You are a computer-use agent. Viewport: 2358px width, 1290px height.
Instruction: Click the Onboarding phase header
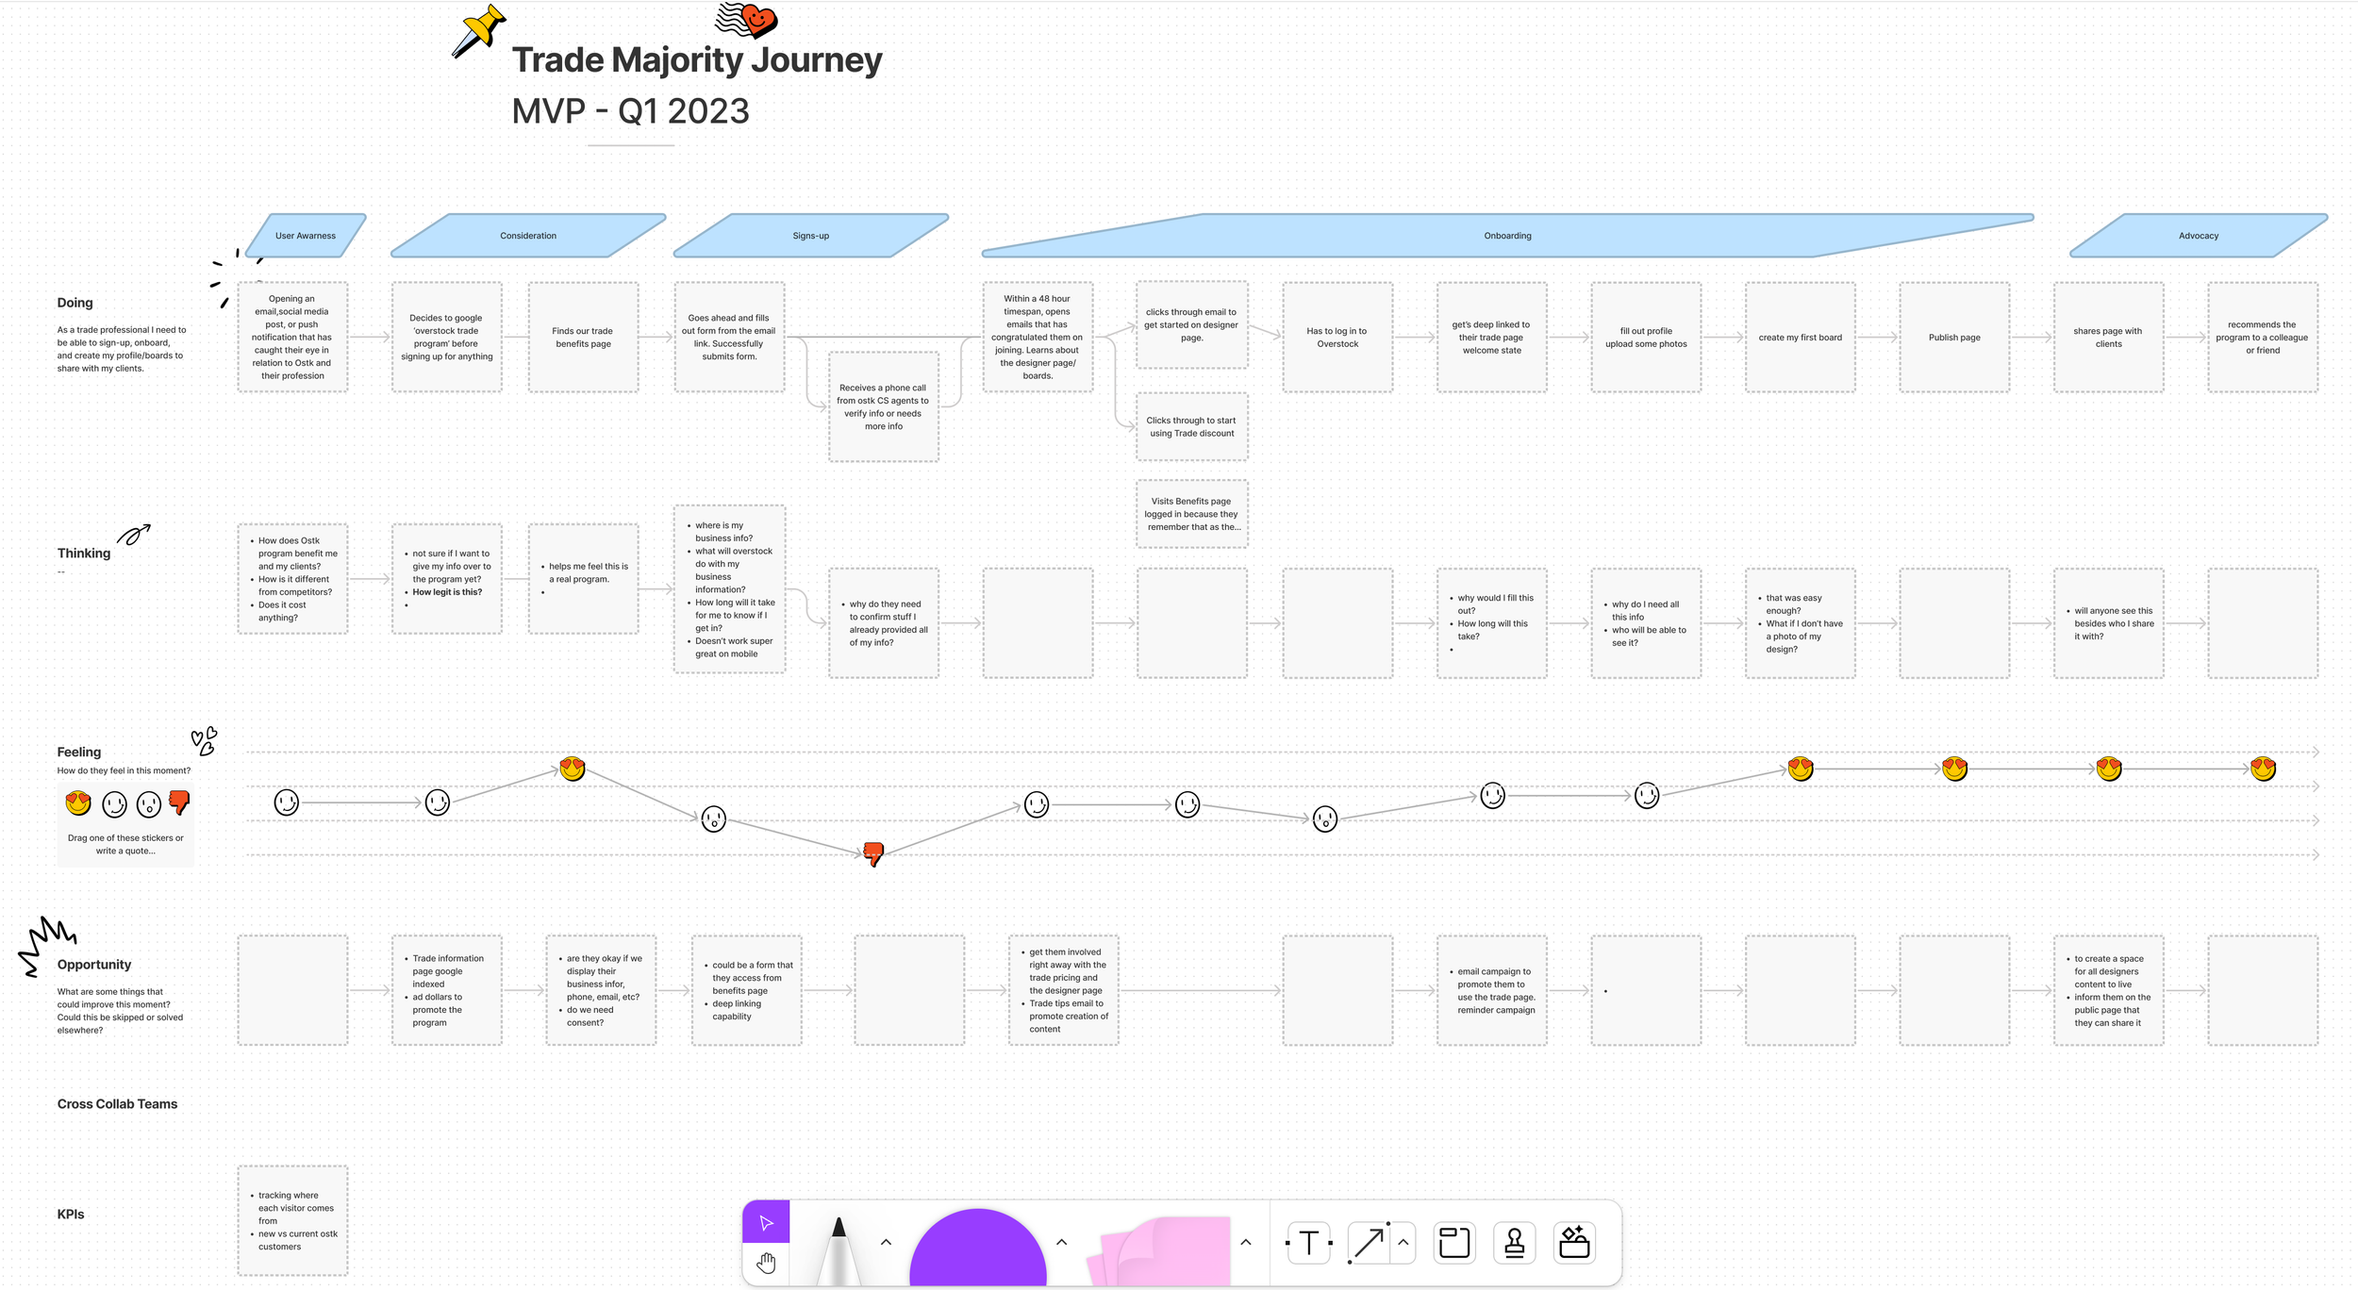click(x=1506, y=236)
